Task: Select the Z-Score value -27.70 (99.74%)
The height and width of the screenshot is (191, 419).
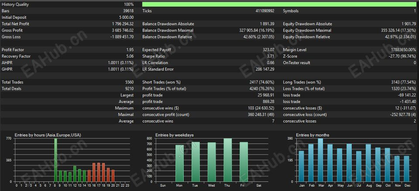Action: 403,56
